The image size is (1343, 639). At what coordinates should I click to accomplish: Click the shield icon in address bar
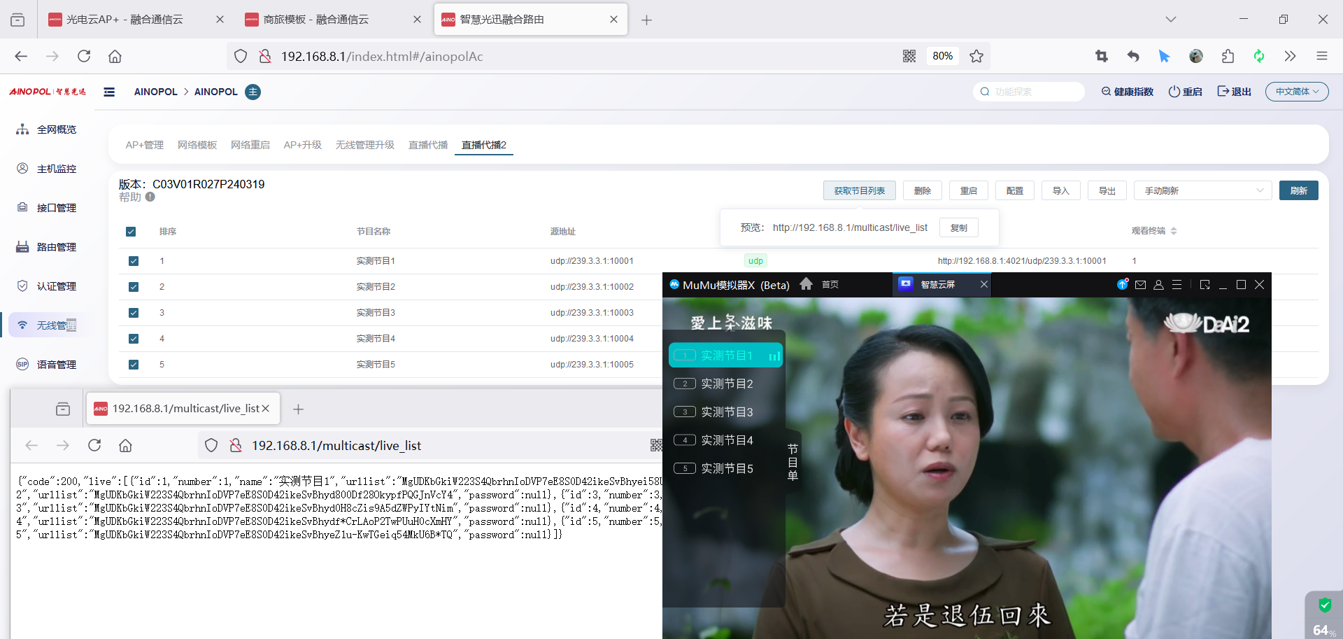241,56
